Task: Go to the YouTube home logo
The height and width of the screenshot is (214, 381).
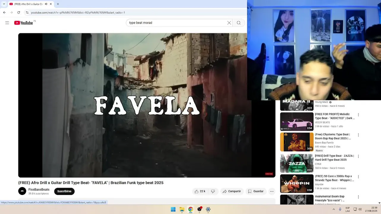Action: [x=24, y=23]
